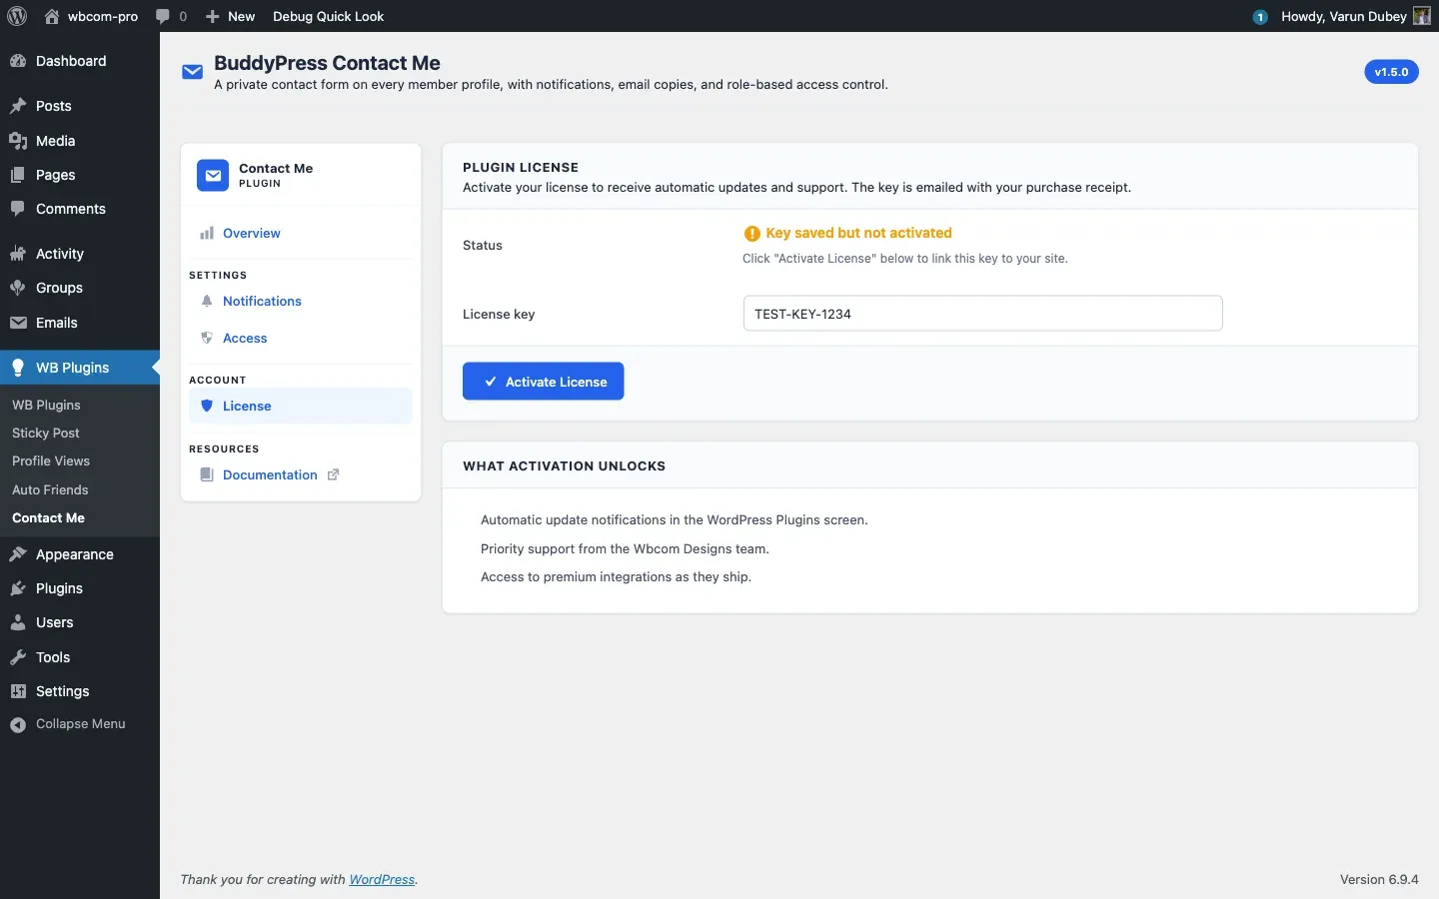Click Varun Dubey's avatar thumbnail
This screenshot has width=1439, height=899.
coord(1422,16)
